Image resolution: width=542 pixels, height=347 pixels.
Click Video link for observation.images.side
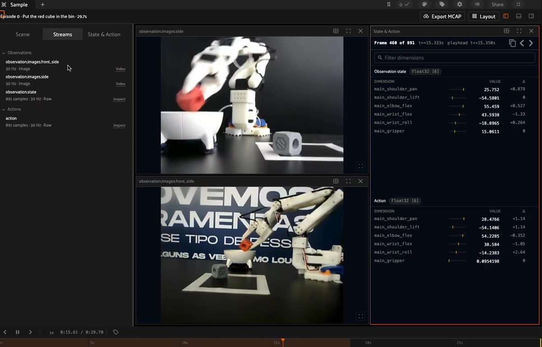click(x=121, y=84)
